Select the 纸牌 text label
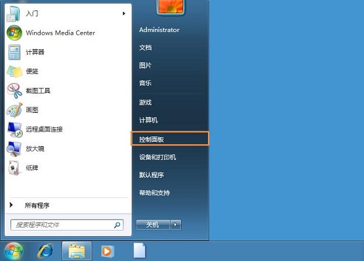 tap(32, 168)
